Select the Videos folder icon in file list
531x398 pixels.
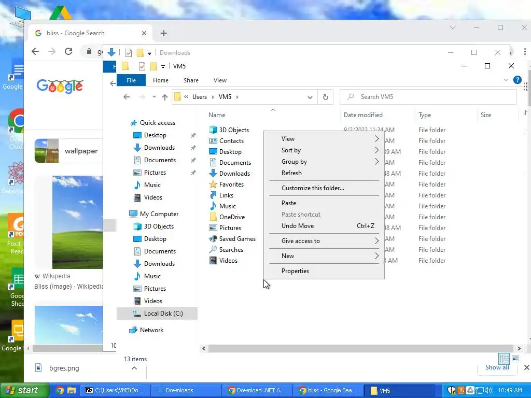(x=213, y=261)
